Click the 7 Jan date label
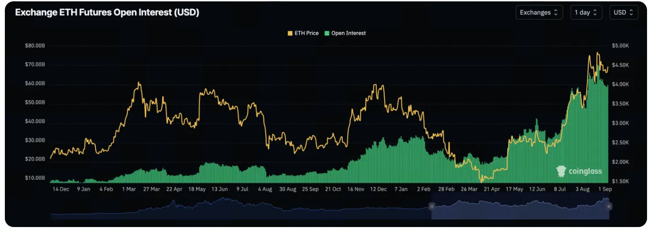Image resolution: width=651 pixels, height=231 pixels. [401, 189]
